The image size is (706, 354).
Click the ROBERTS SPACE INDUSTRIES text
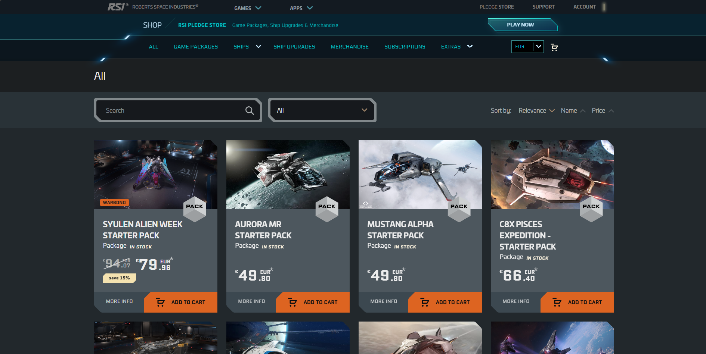click(x=165, y=7)
